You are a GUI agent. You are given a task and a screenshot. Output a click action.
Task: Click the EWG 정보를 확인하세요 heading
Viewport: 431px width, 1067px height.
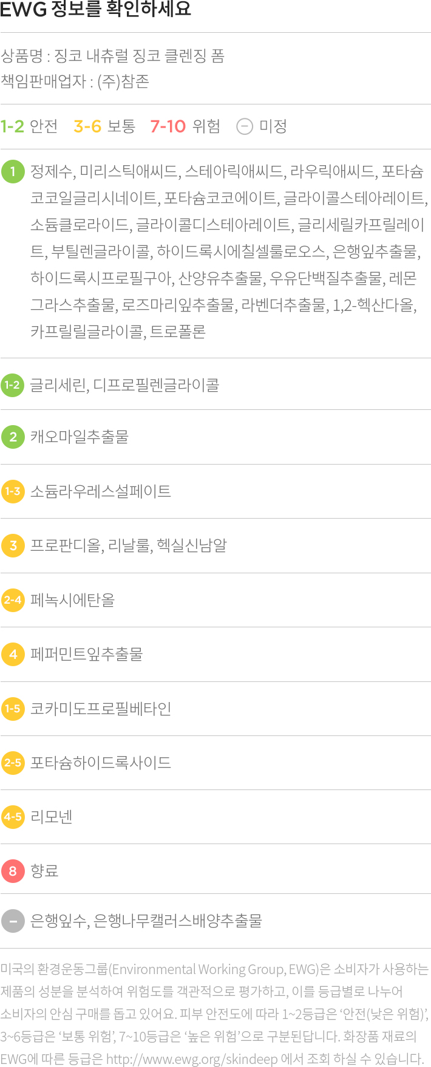click(96, 9)
